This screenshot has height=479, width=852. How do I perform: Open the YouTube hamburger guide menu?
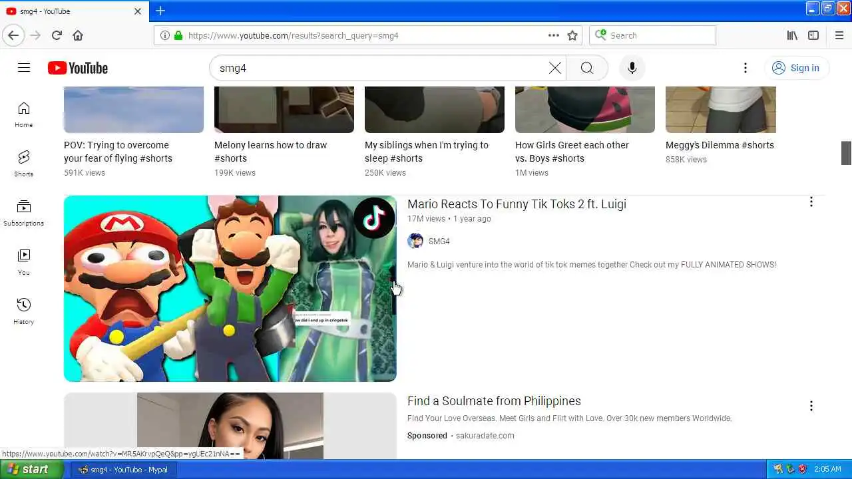point(24,68)
